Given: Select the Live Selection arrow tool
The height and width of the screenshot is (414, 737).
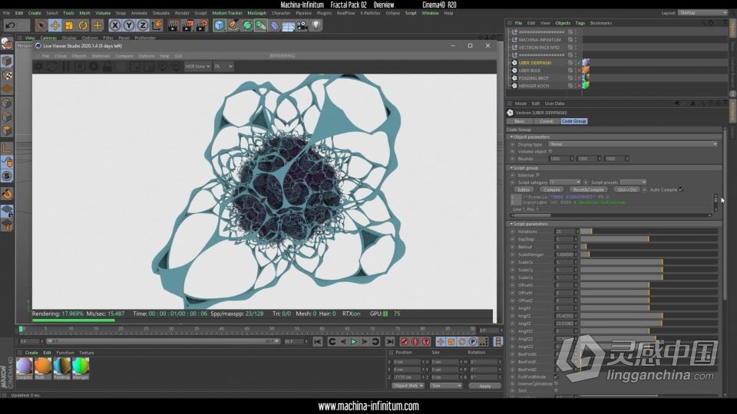Looking at the screenshot, I should tap(41, 25).
